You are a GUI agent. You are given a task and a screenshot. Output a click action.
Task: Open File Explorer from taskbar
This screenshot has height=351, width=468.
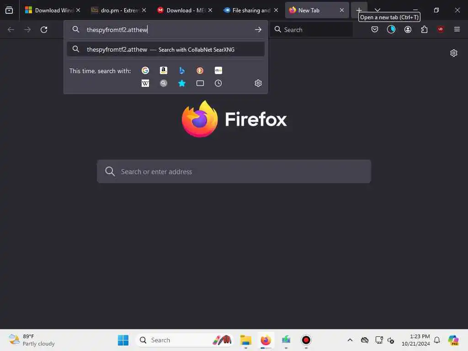pos(245,340)
